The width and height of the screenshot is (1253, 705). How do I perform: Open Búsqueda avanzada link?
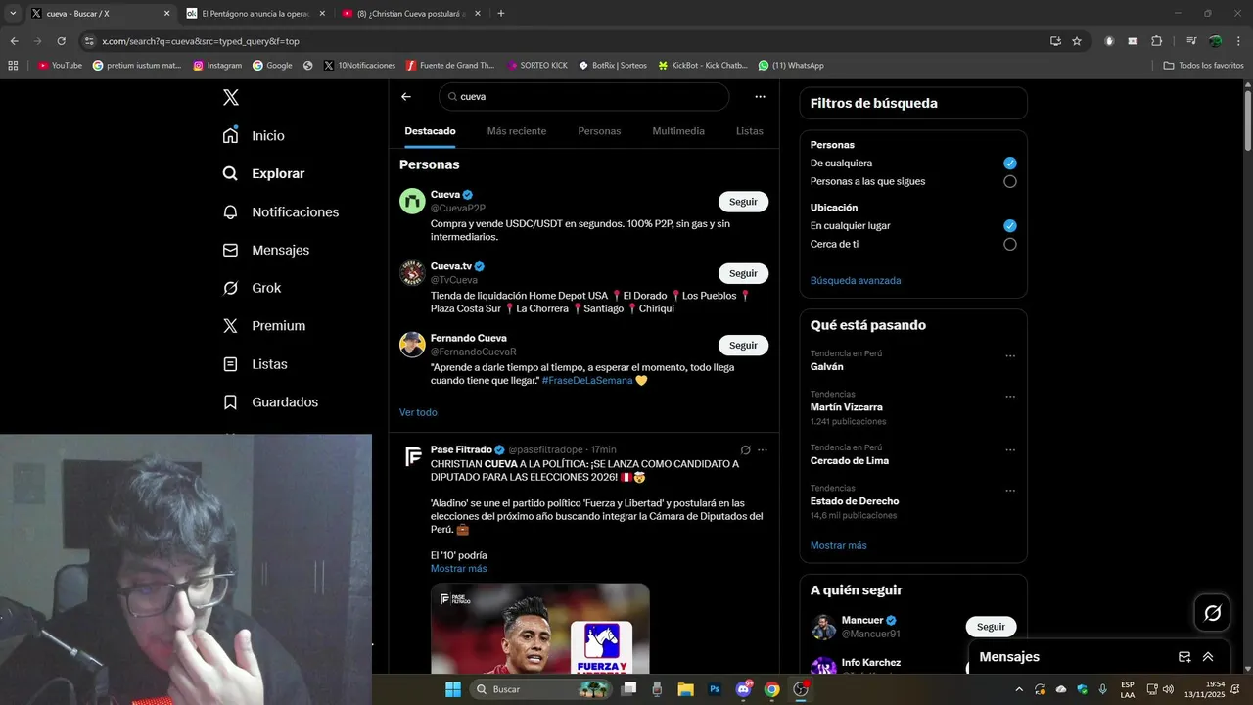tap(856, 280)
